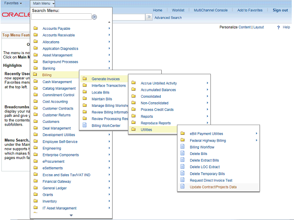Expand the Favorites dropdown
This screenshot has height=220, width=294.
[x=13, y=3]
